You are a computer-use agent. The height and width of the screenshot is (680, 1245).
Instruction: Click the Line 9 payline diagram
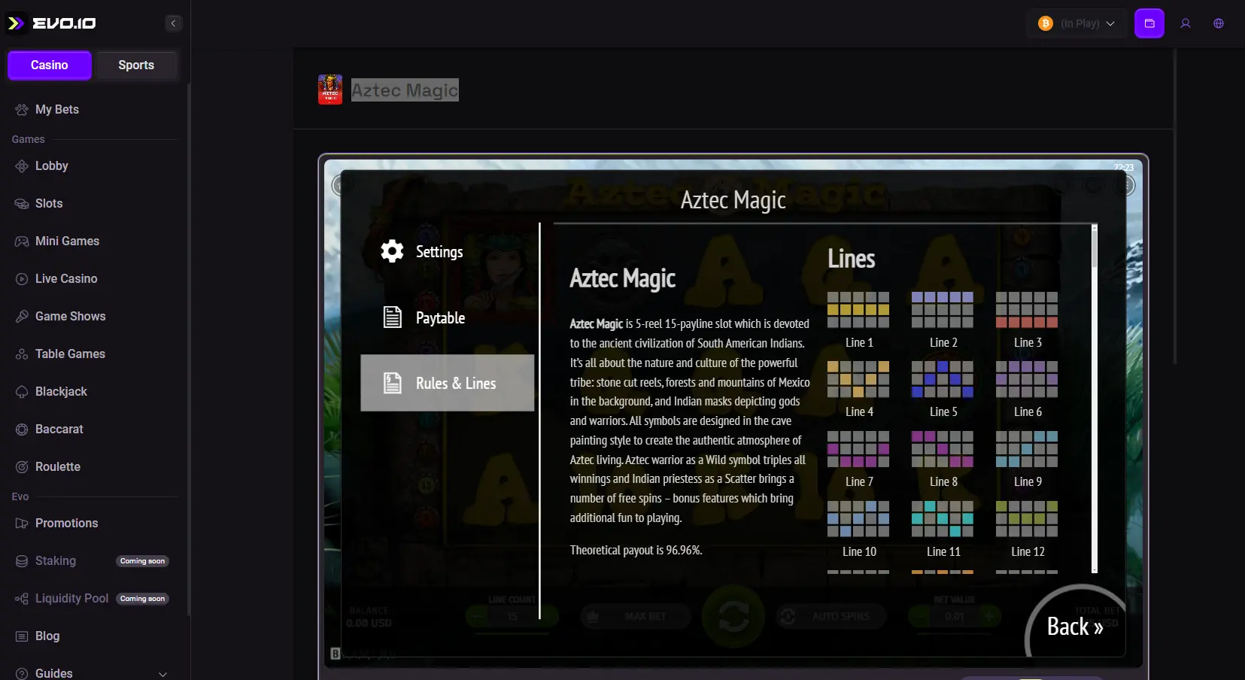(x=1027, y=449)
